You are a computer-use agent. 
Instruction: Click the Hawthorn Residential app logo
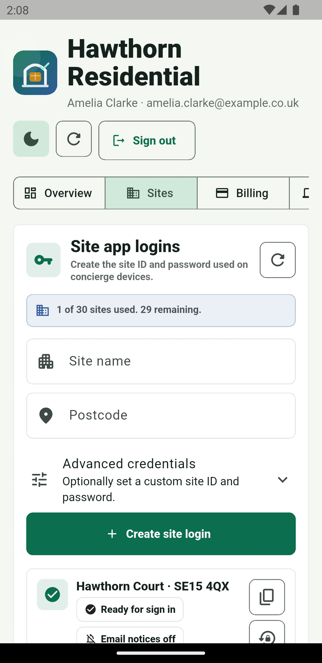35,73
